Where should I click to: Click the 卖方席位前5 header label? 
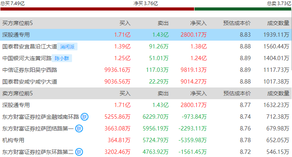[x=18, y=93]
